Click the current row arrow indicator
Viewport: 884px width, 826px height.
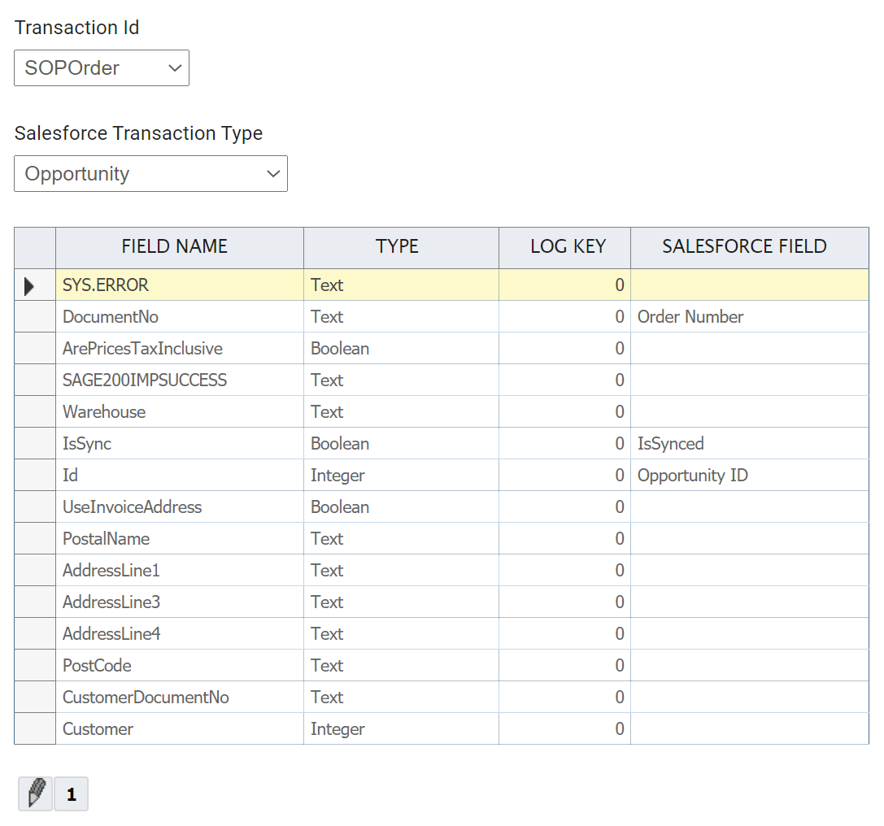tap(30, 285)
